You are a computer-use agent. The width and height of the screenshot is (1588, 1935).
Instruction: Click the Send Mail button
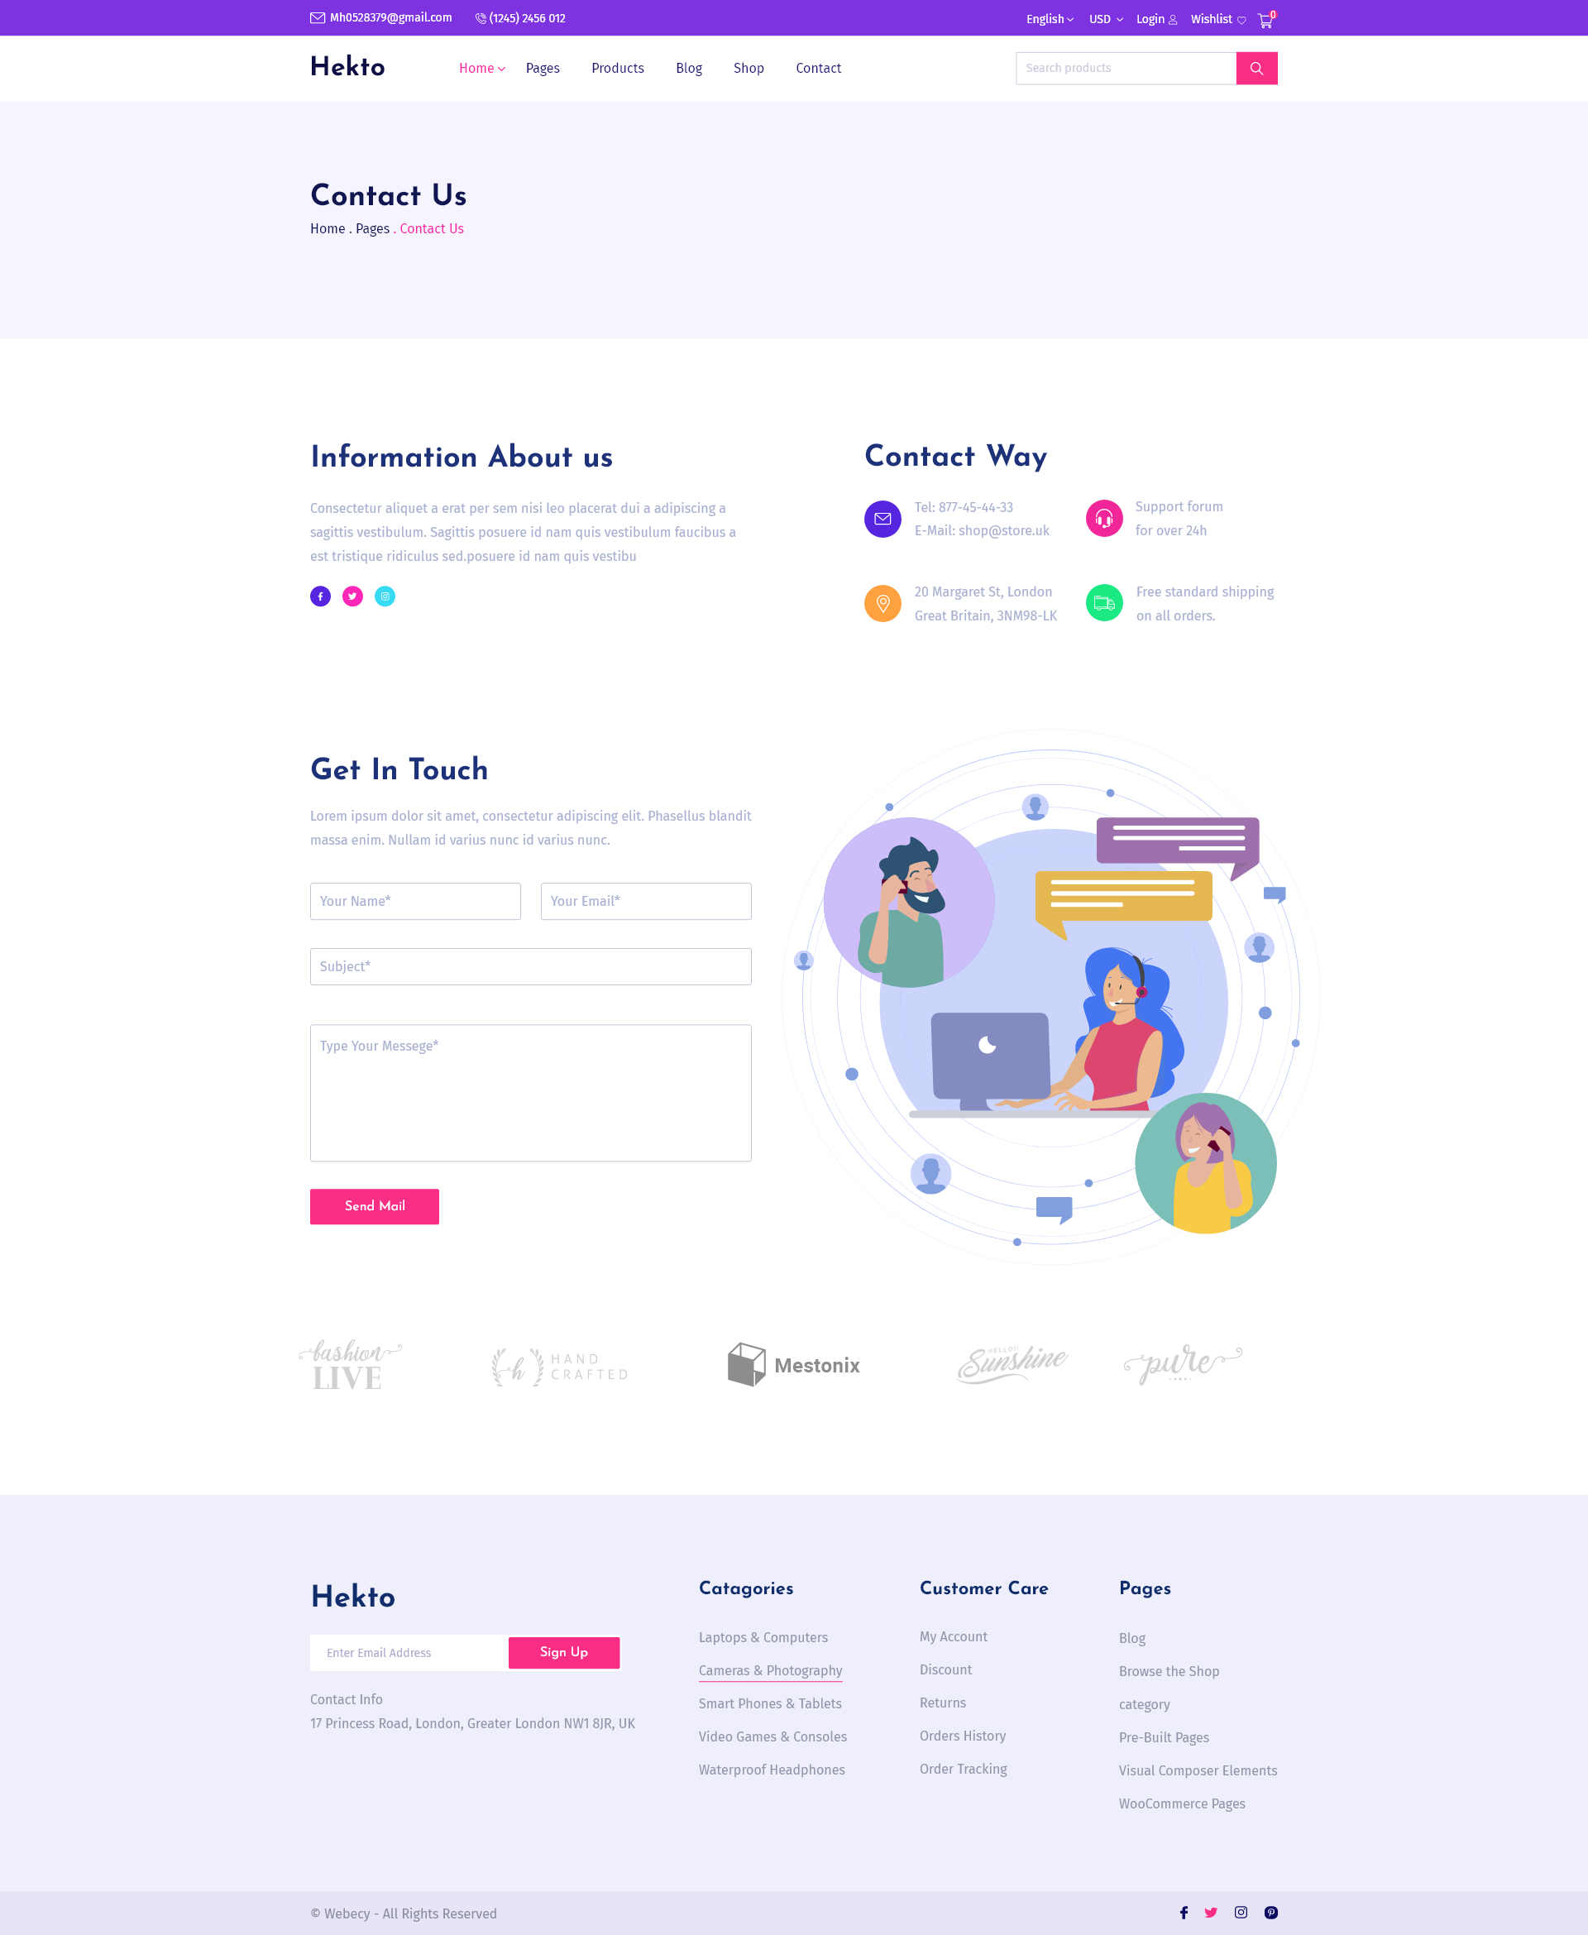[x=373, y=1205]
